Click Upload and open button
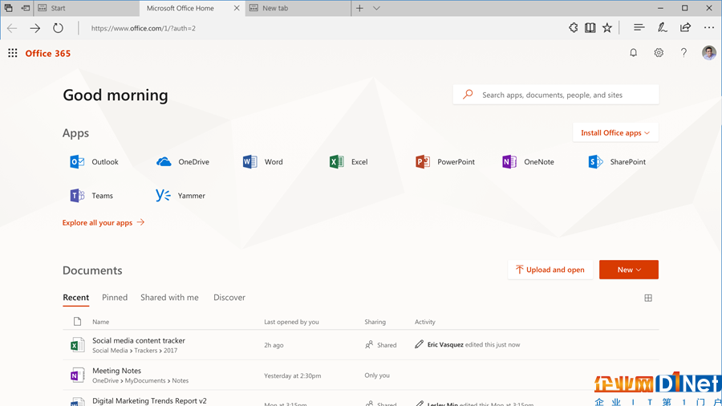 click(x=550, y=270)
